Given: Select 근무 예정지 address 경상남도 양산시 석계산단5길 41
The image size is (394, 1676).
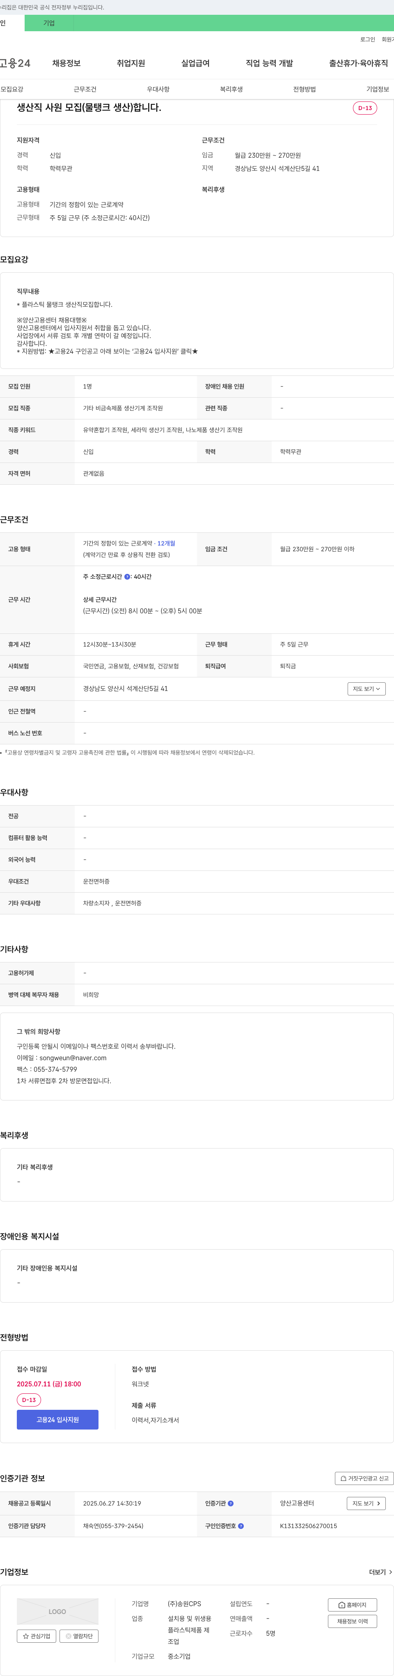Looking at the screenshot, I should pyautogui.click(x=125, y=688).
